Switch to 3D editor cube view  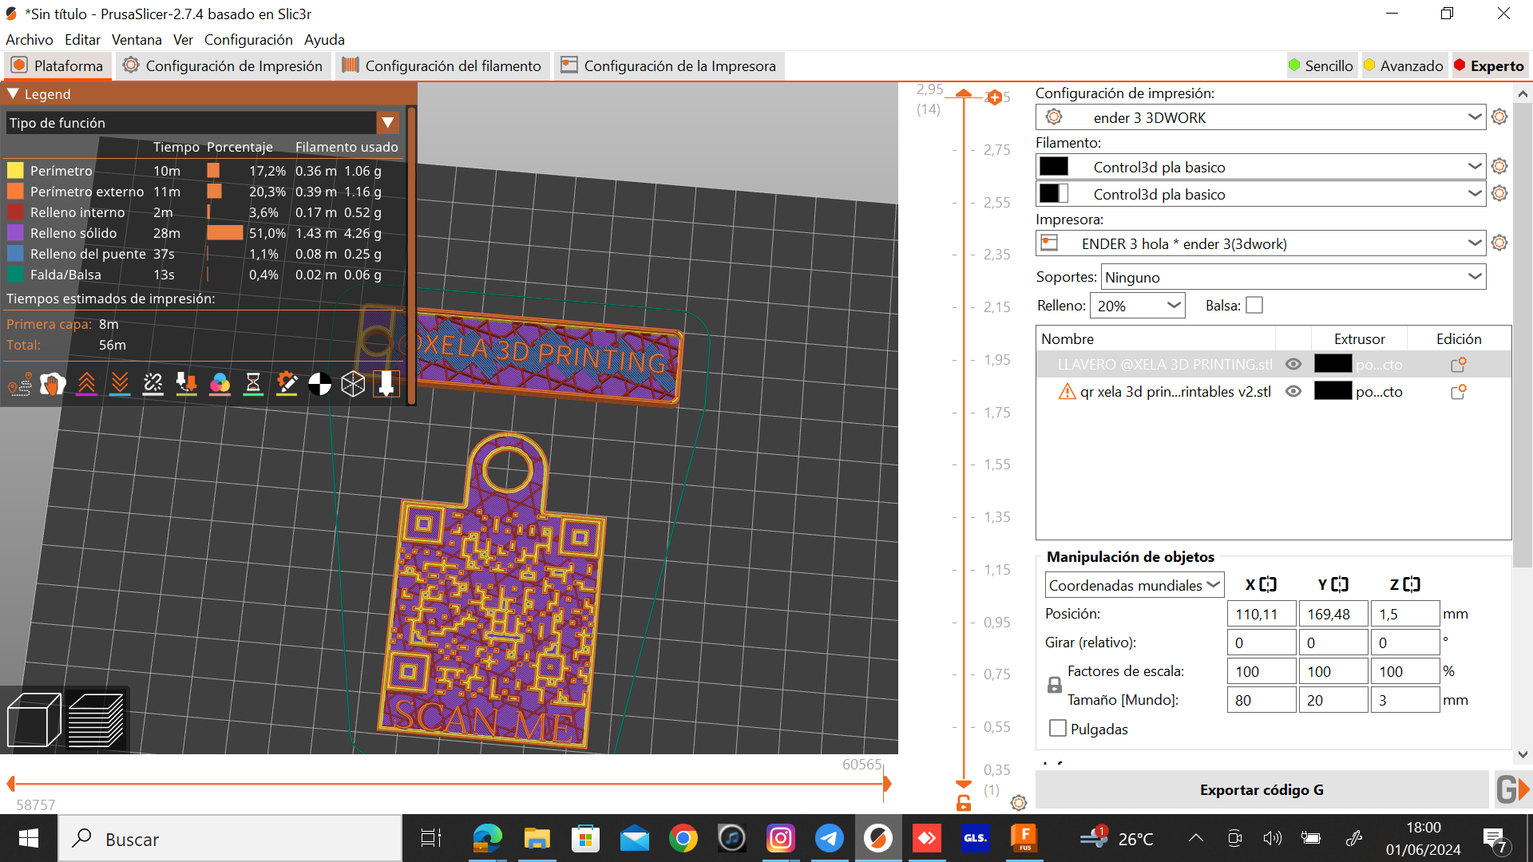coord(34,720)
